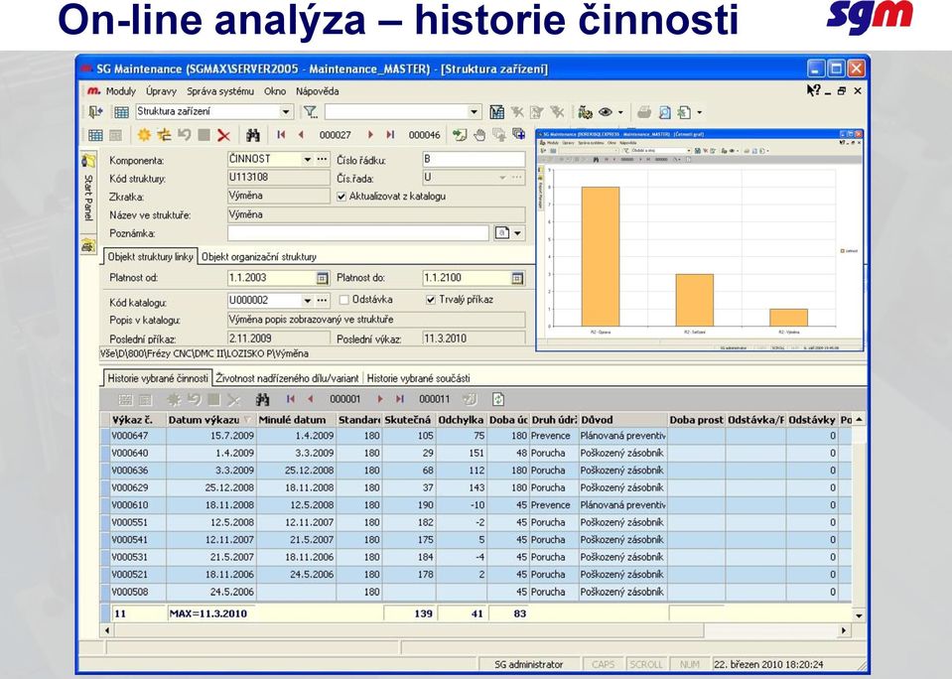The height and width of the screenshot is (679, 952).
Task: Open the Platnost do calendar picker
Action: (x=517, y=278)
